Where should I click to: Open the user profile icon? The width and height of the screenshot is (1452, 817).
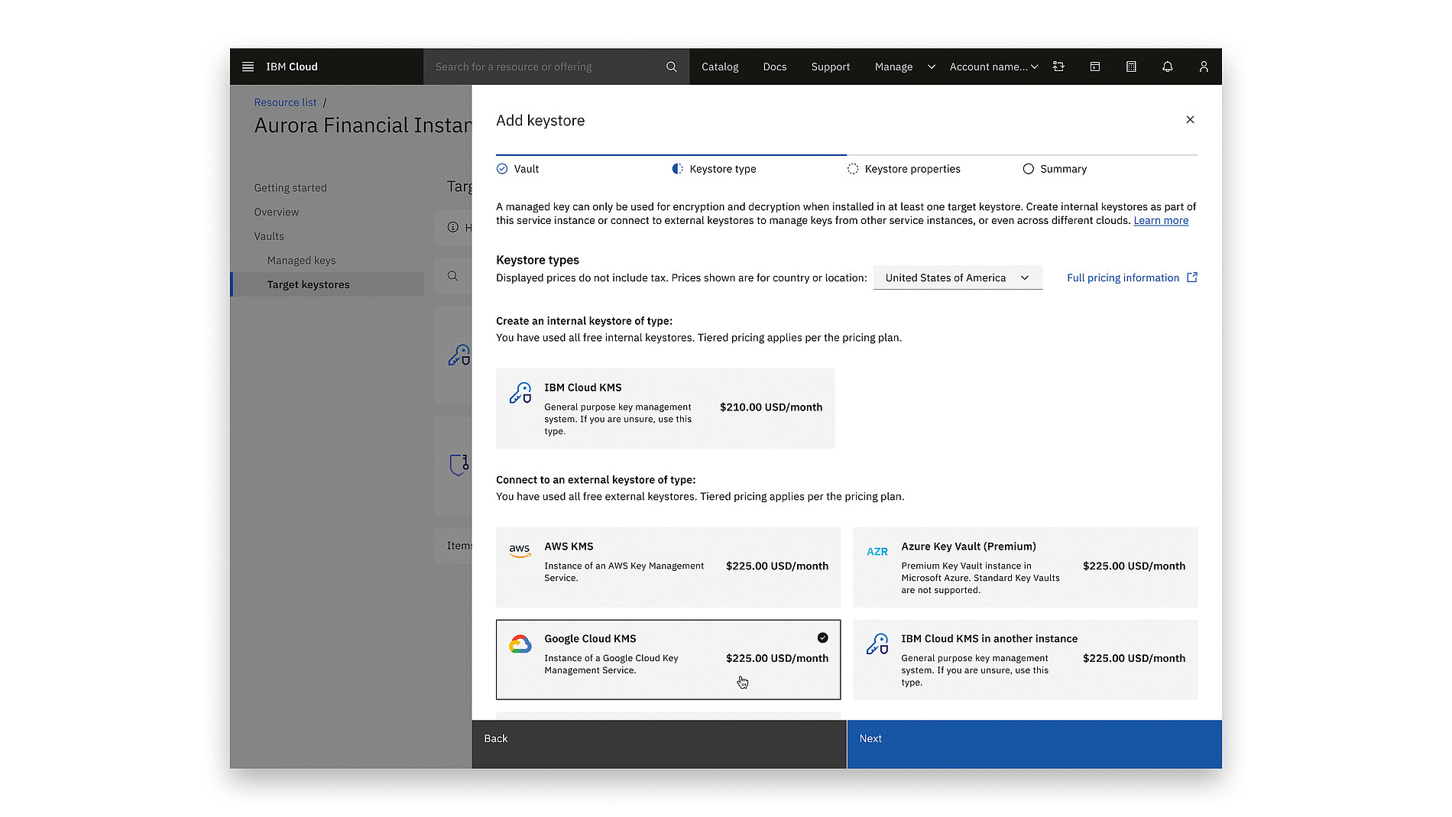1204,66
